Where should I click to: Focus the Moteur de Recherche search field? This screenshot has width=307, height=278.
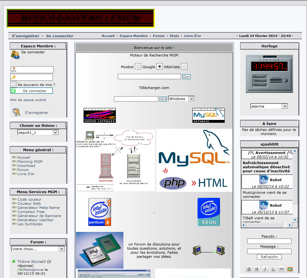149,77
